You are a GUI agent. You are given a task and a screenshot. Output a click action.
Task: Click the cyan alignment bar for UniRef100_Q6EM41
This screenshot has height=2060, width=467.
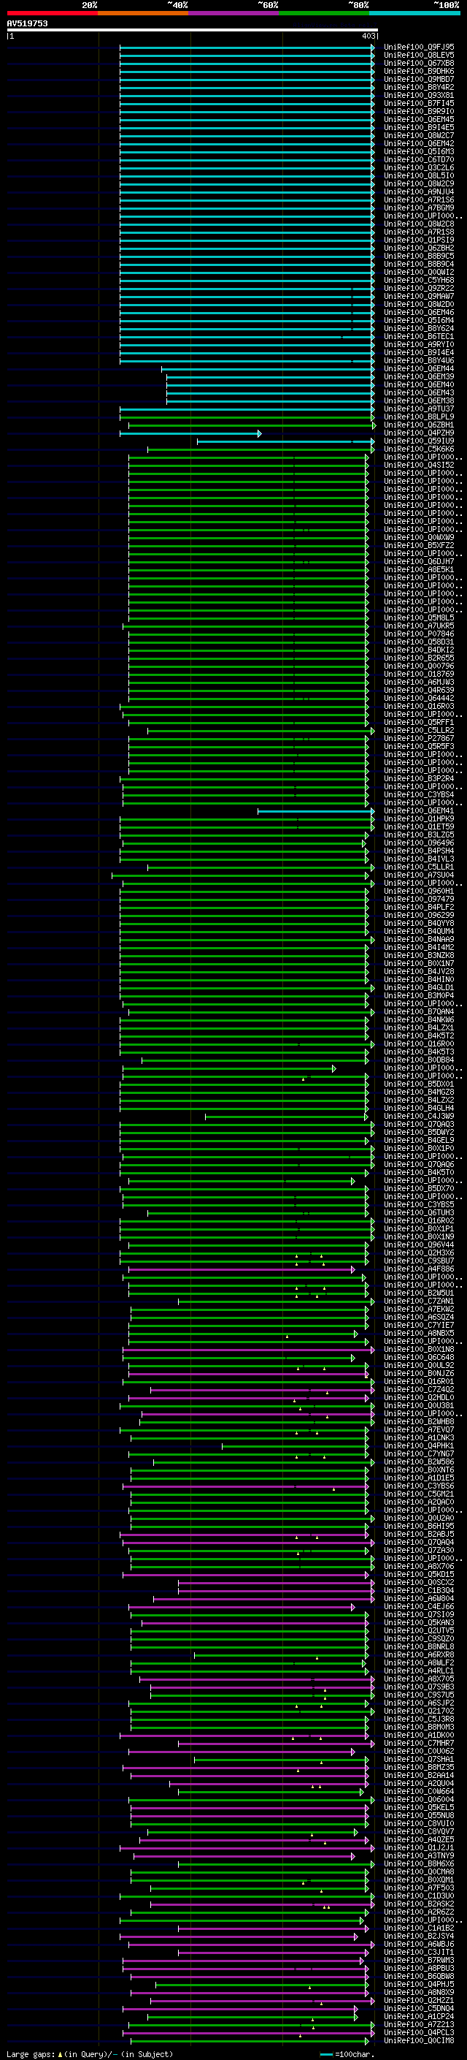pos(315,811)
